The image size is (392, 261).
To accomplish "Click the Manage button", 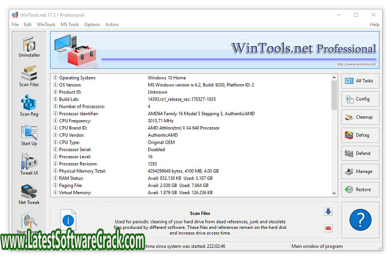I will coord(360,171).
